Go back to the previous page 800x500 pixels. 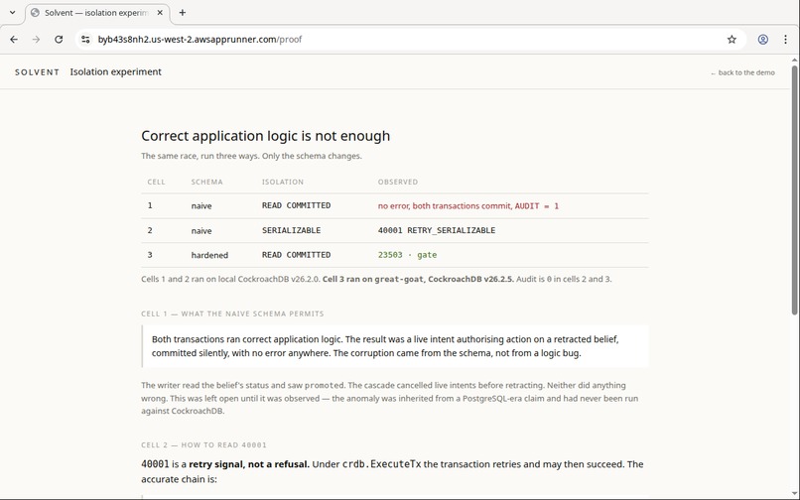(x=14, y=40)
